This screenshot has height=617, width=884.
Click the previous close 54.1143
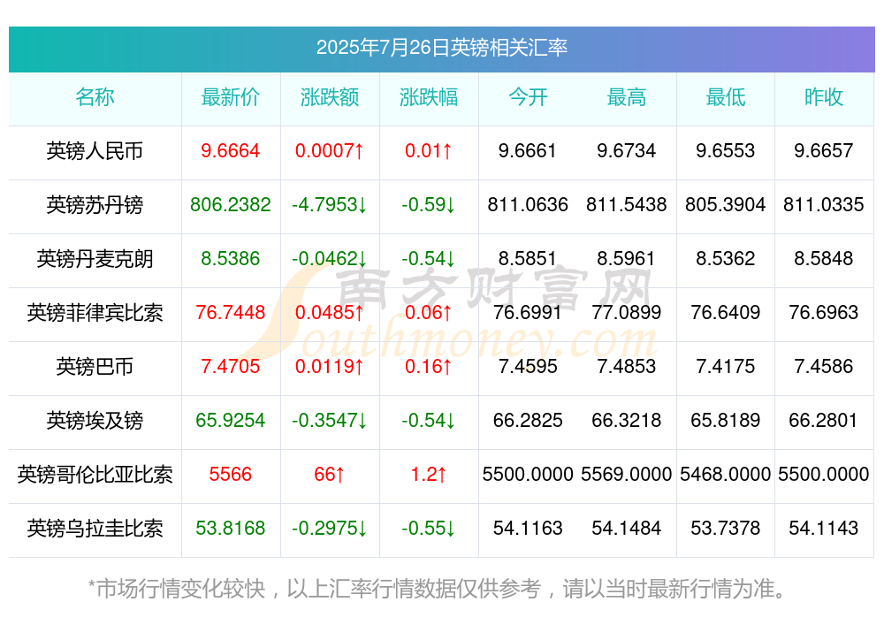(x=824, y=528)
